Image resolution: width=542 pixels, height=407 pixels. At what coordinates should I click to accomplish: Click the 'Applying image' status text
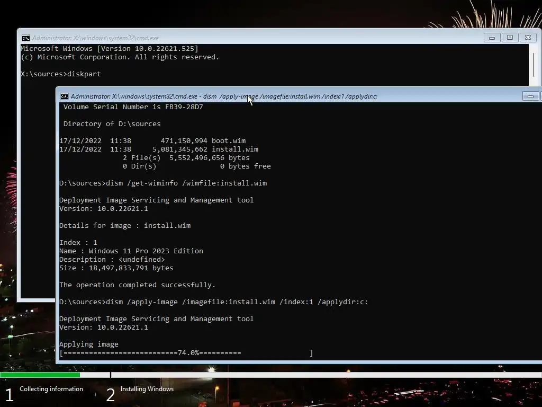[x=89, y=344]
